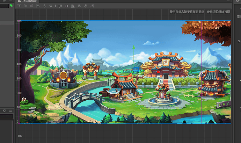The width and height of the screenshot is (241, 143).
Task: Click the align left edges icon
Action: pos(38,6)
